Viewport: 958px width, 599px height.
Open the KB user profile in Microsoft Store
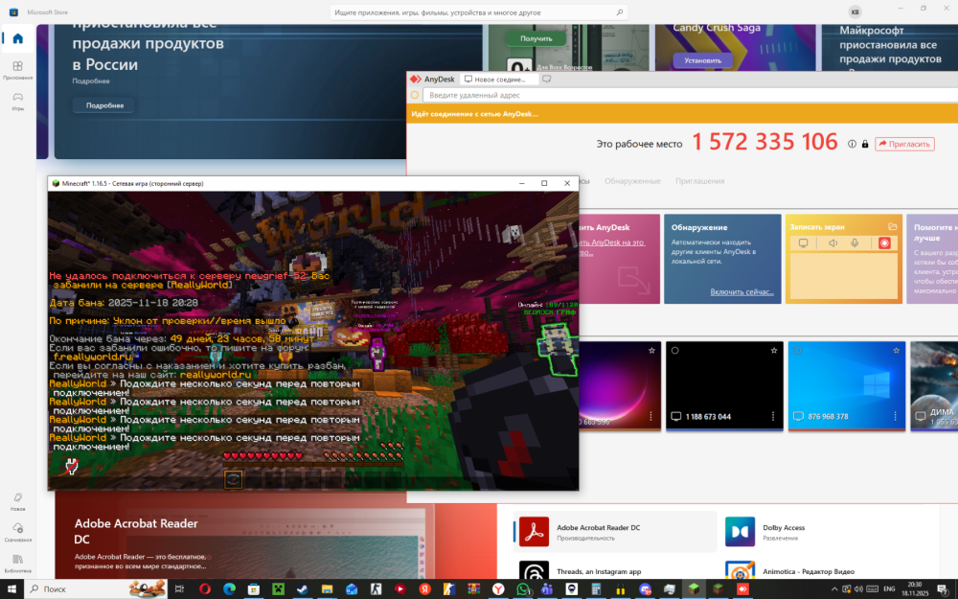coord(855,12)
